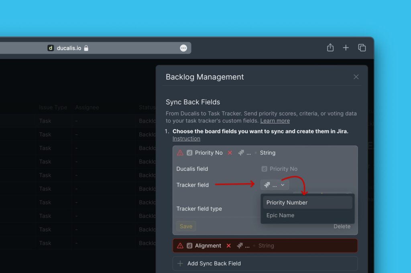Image resolution: width=411 pixels, height=273 pixels.
Task: Open a new tab with plus icon
Action: pos(346,48)
